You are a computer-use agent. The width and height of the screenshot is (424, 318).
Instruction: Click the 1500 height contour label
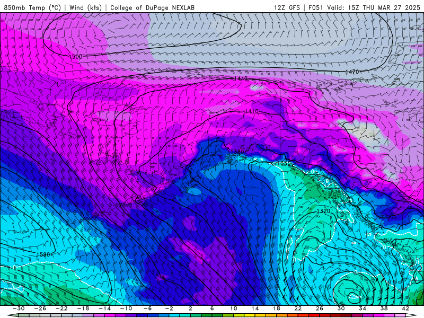[75, 57]
